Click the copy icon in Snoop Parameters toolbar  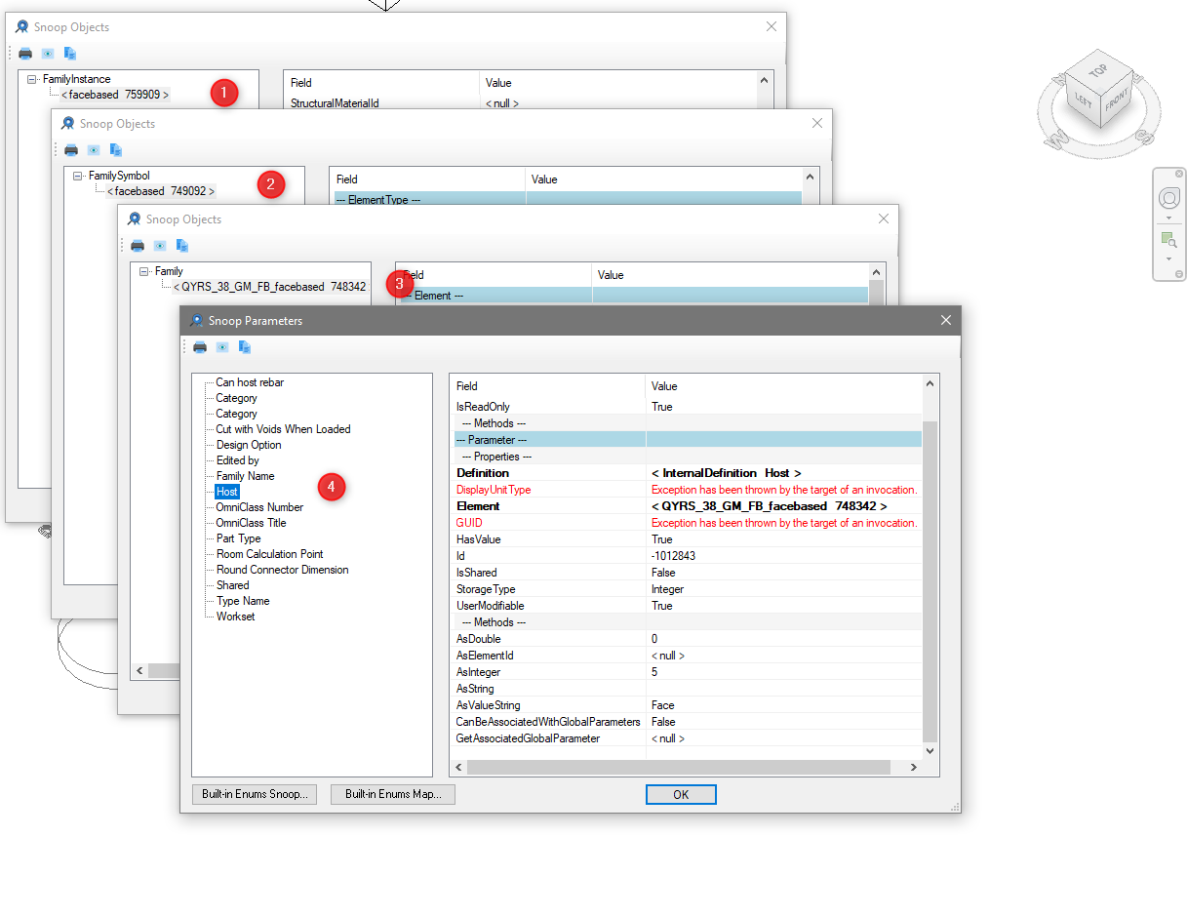pyautogui.click(x=245, y=347)
